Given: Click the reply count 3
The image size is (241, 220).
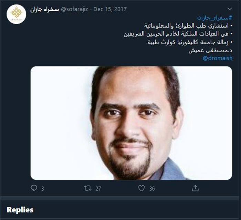Looking at the screenshot, I should pos(43,189).
